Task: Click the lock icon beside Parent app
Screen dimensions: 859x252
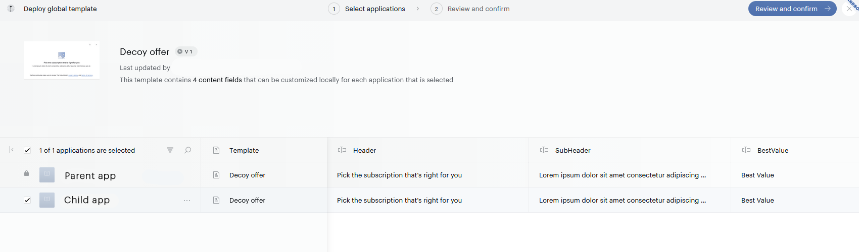Action: 27,173
